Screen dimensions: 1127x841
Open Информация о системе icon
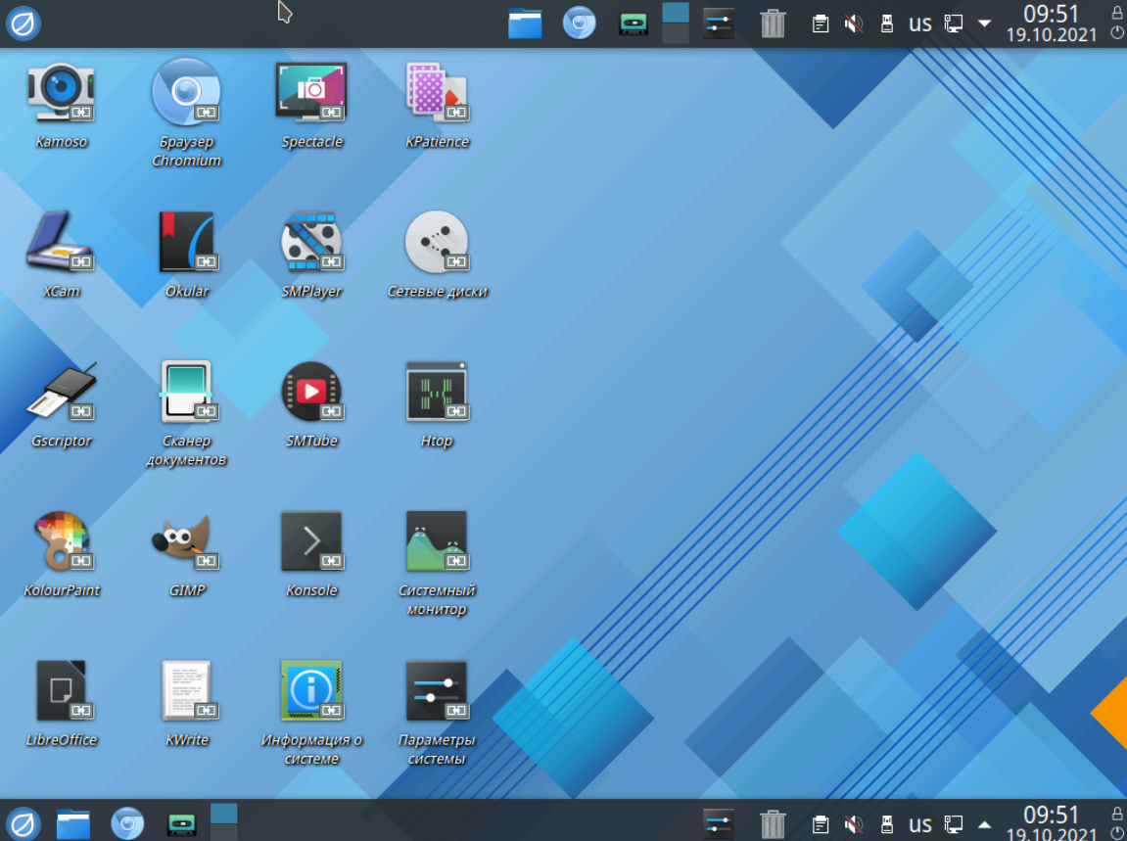point(311,690)
